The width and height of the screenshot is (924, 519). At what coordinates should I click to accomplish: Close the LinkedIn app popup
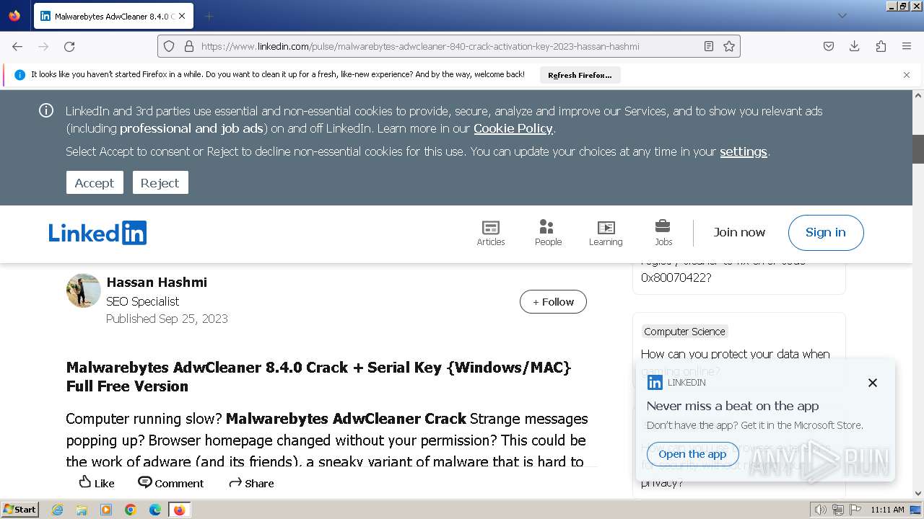[x=873, y=383]
